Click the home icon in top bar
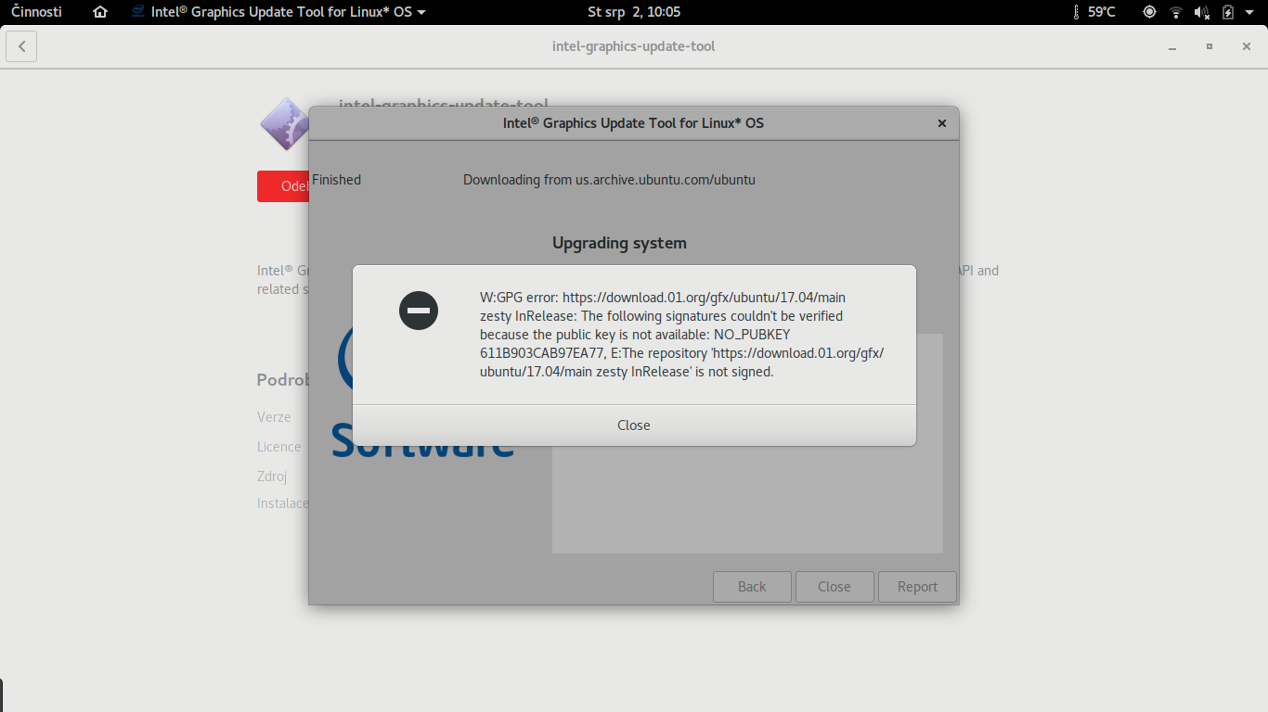1268x712 pixels. (100, 12)
